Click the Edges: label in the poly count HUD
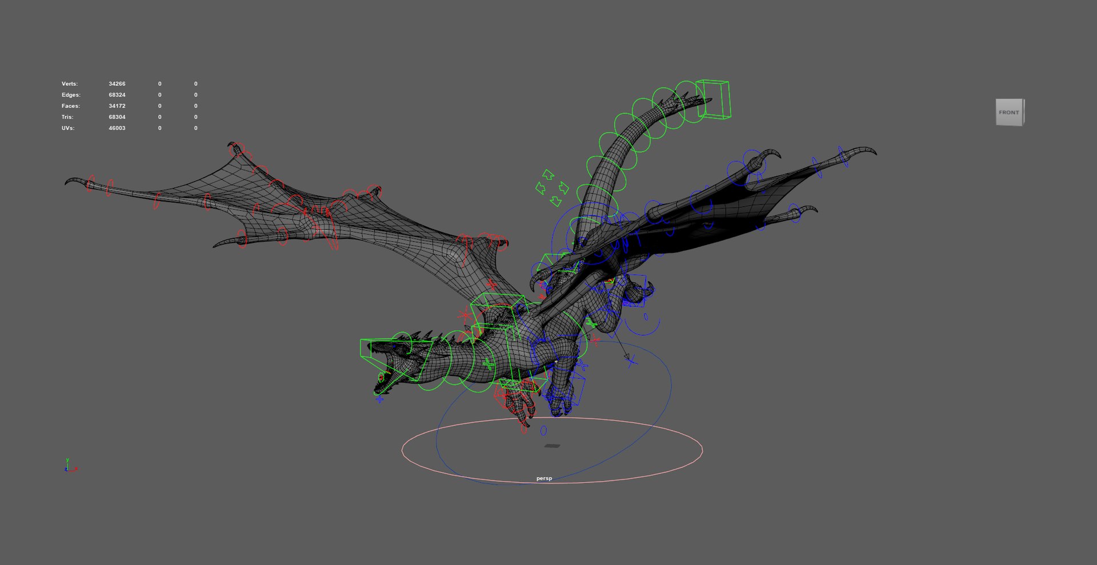Viewport: 1097px width, 565px height. (71, 95)
